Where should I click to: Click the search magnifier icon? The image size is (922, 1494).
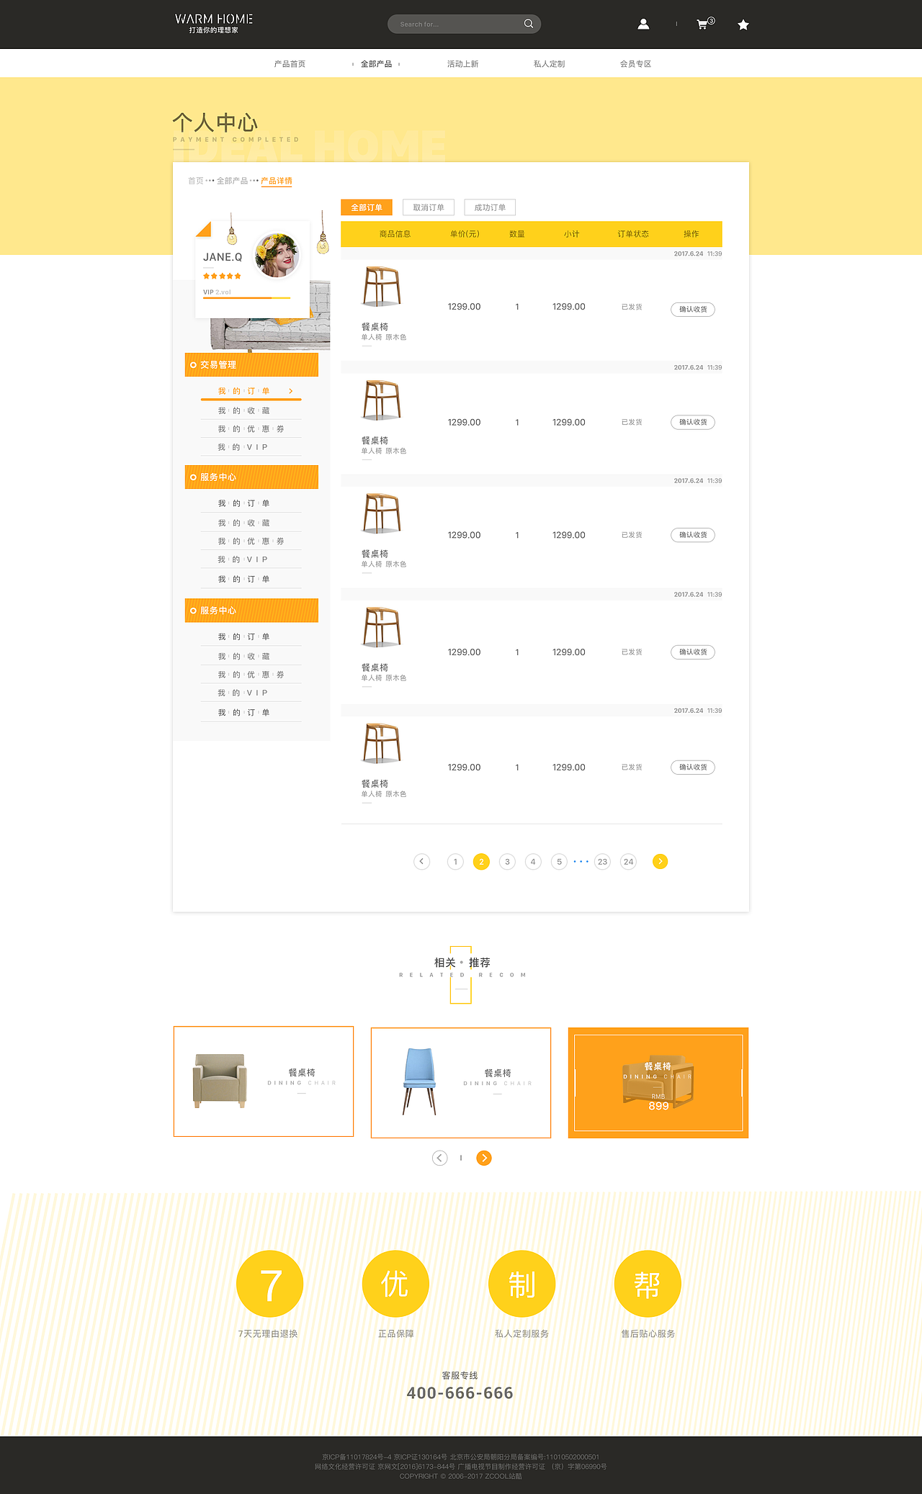pyautogui.click(x=529, y=24)
